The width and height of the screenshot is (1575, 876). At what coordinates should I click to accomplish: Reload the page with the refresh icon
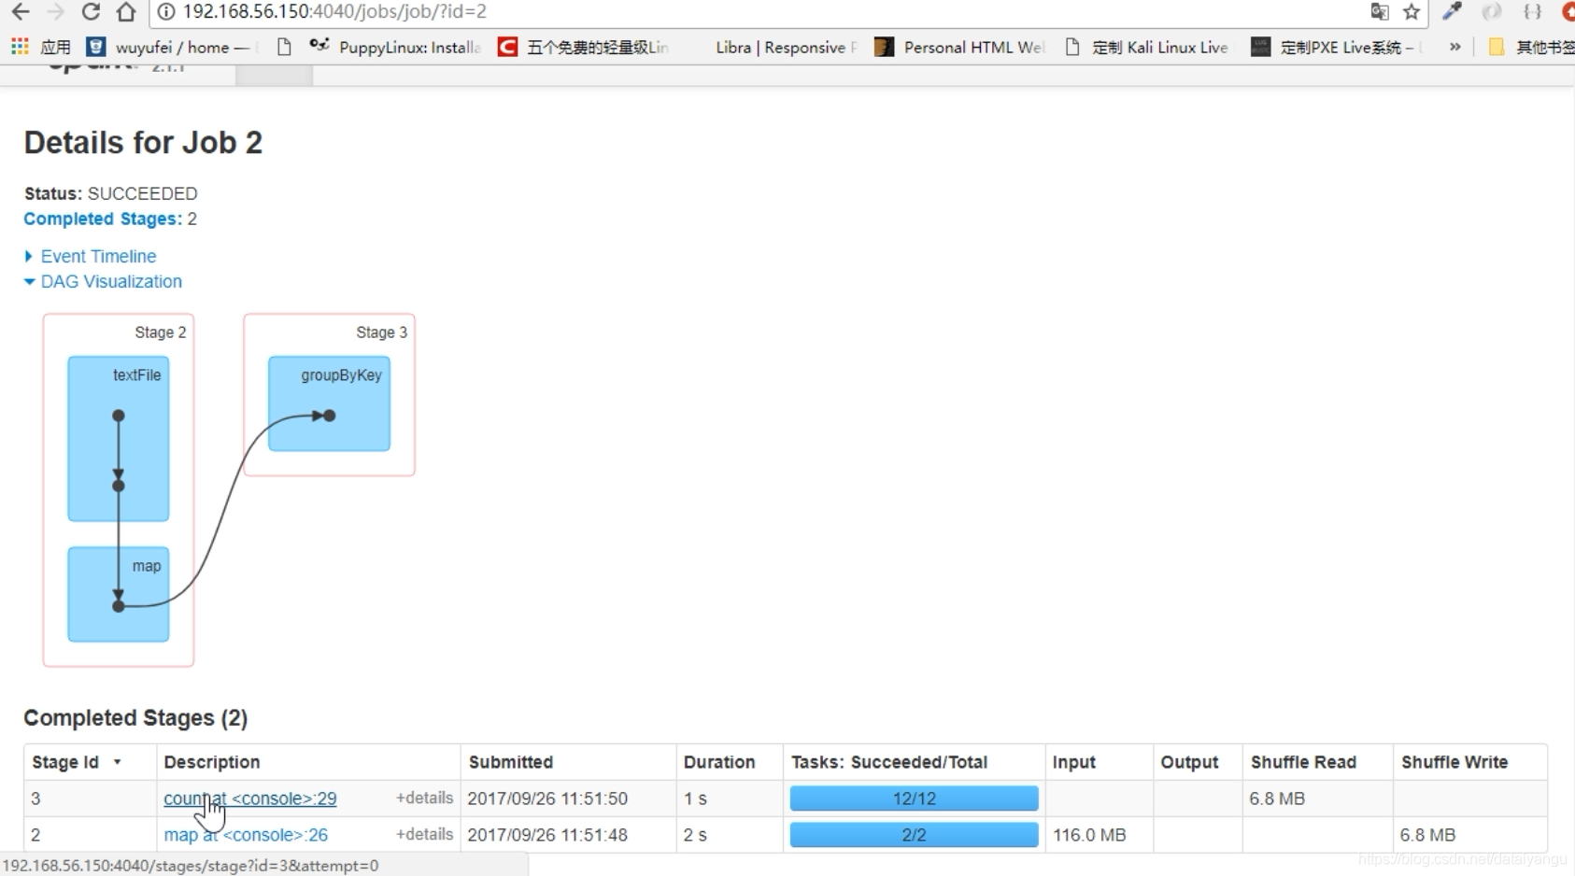pyautogui.click(x=91, y=11)
